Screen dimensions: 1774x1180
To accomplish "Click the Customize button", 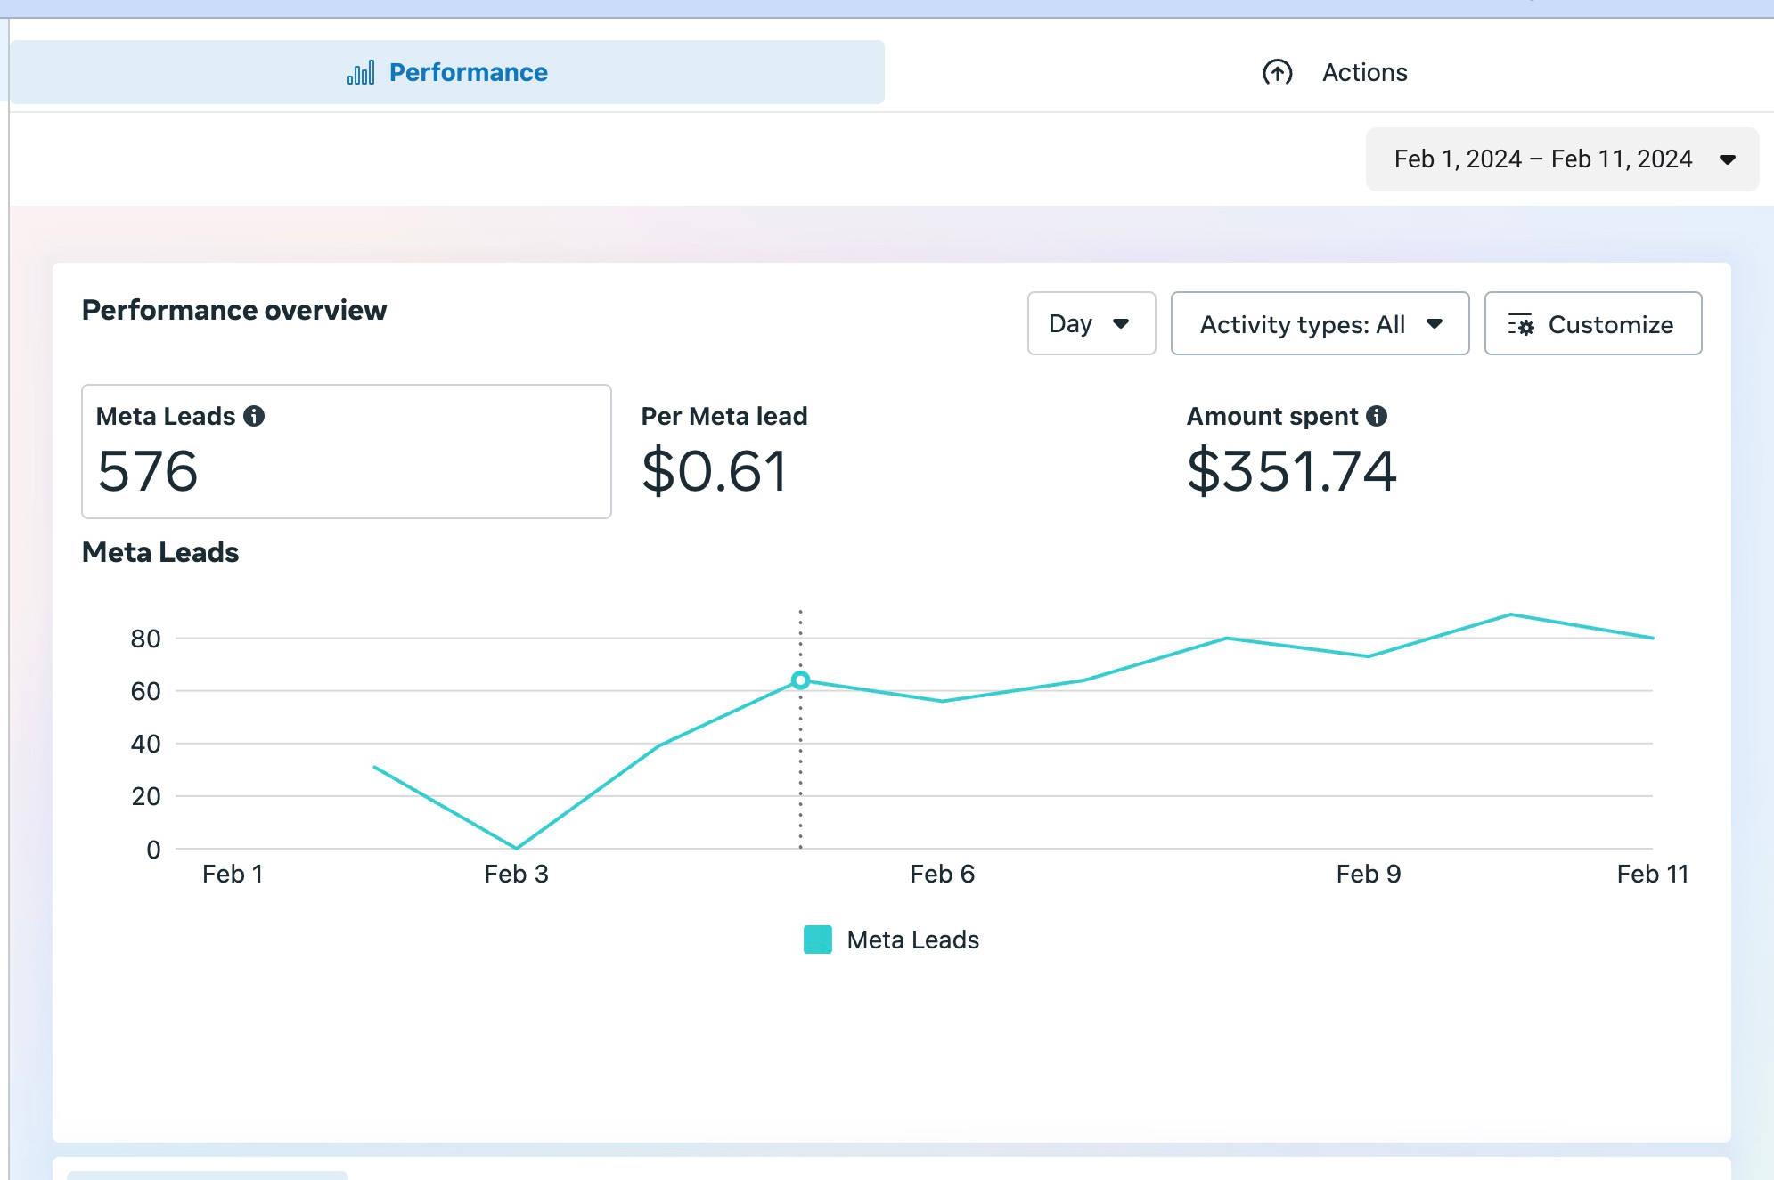I will pos(1593,323).
